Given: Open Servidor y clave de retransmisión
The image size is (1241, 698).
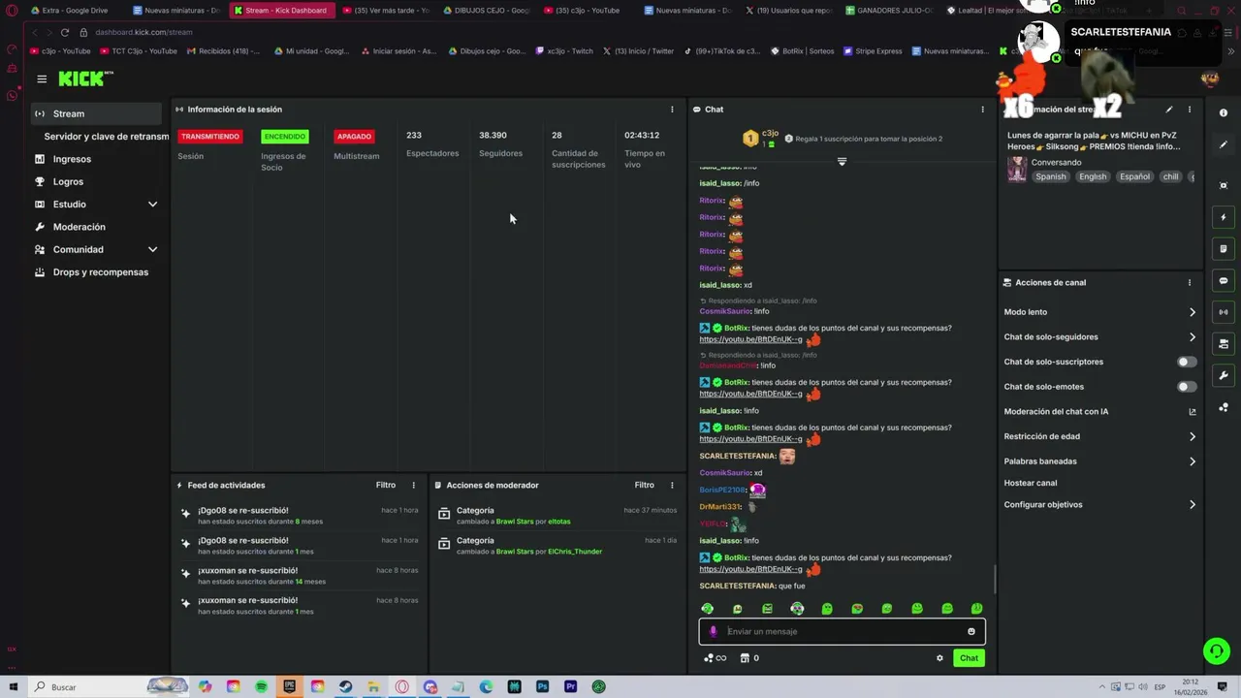Looking at the screenshot, I should [106, 137].
